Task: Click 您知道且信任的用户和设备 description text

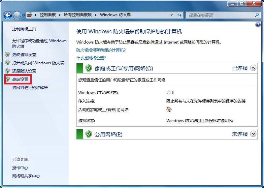Action: click(x=122, y=80)
